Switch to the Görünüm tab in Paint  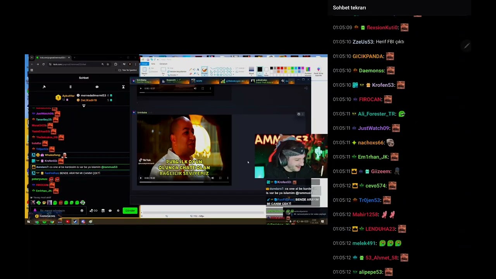point(163,64)
